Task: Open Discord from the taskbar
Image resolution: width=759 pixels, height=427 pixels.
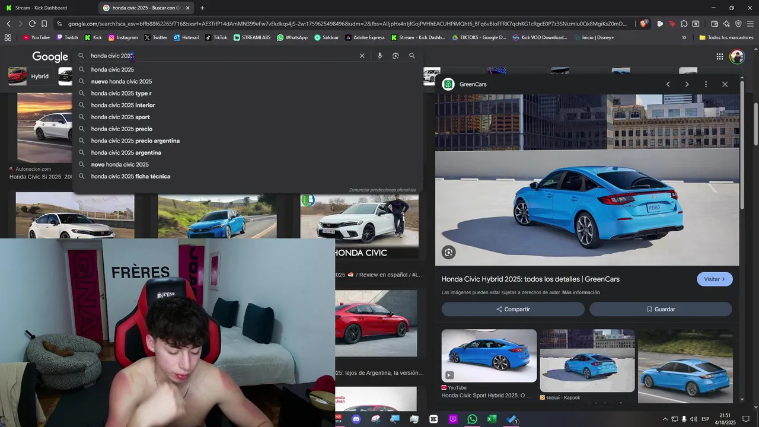Action: click(x=356, y=419)
